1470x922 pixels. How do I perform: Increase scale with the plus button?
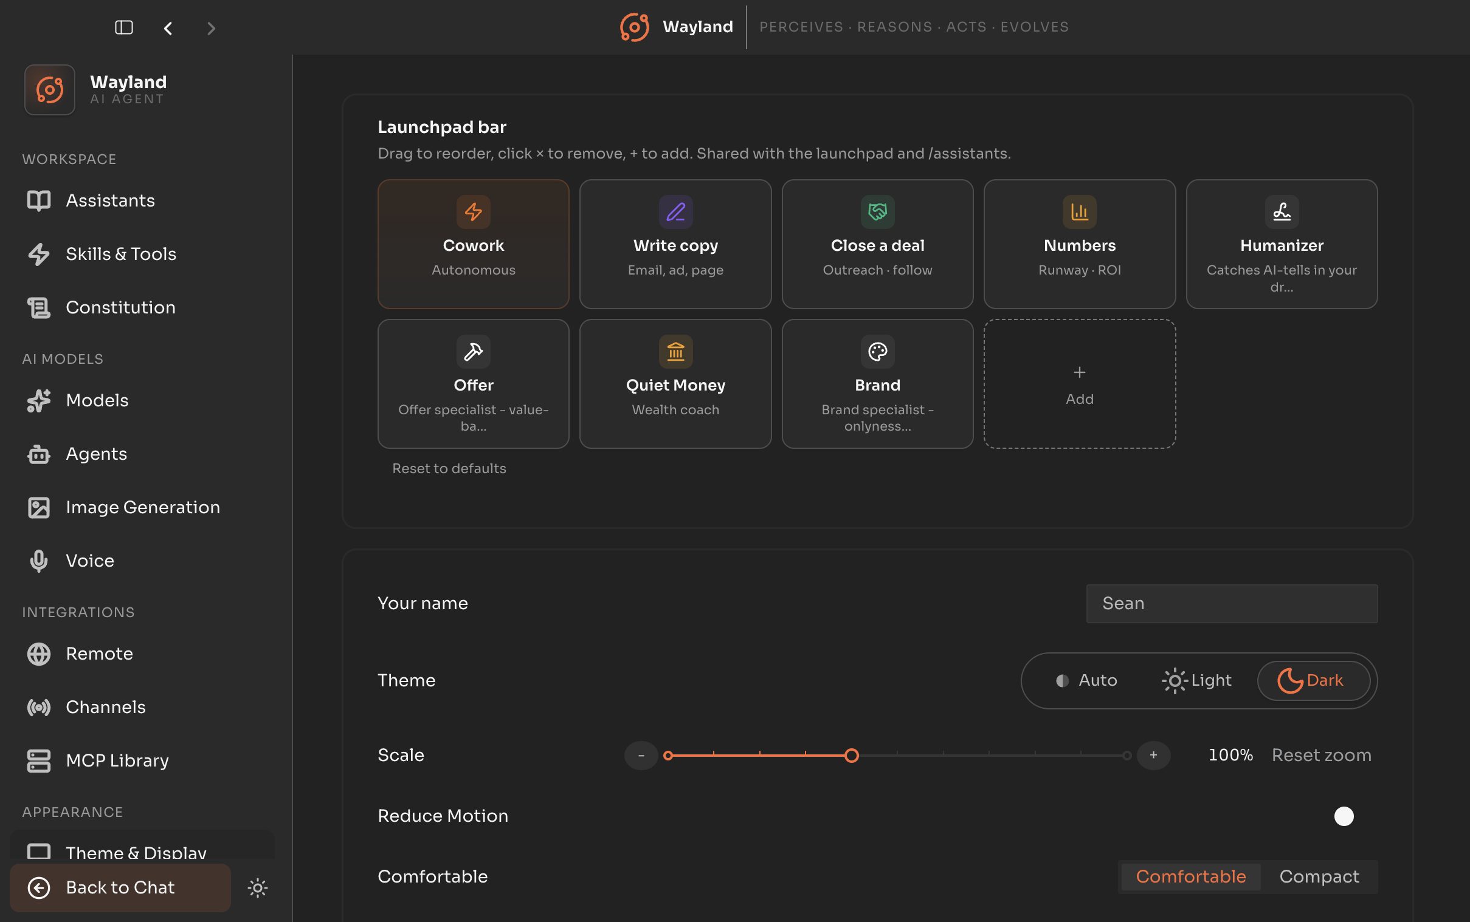(x=1153, y=756)
